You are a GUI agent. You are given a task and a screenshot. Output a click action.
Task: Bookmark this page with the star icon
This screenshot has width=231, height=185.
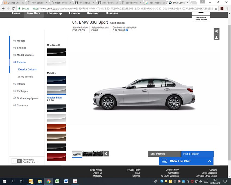coord(216,8)
